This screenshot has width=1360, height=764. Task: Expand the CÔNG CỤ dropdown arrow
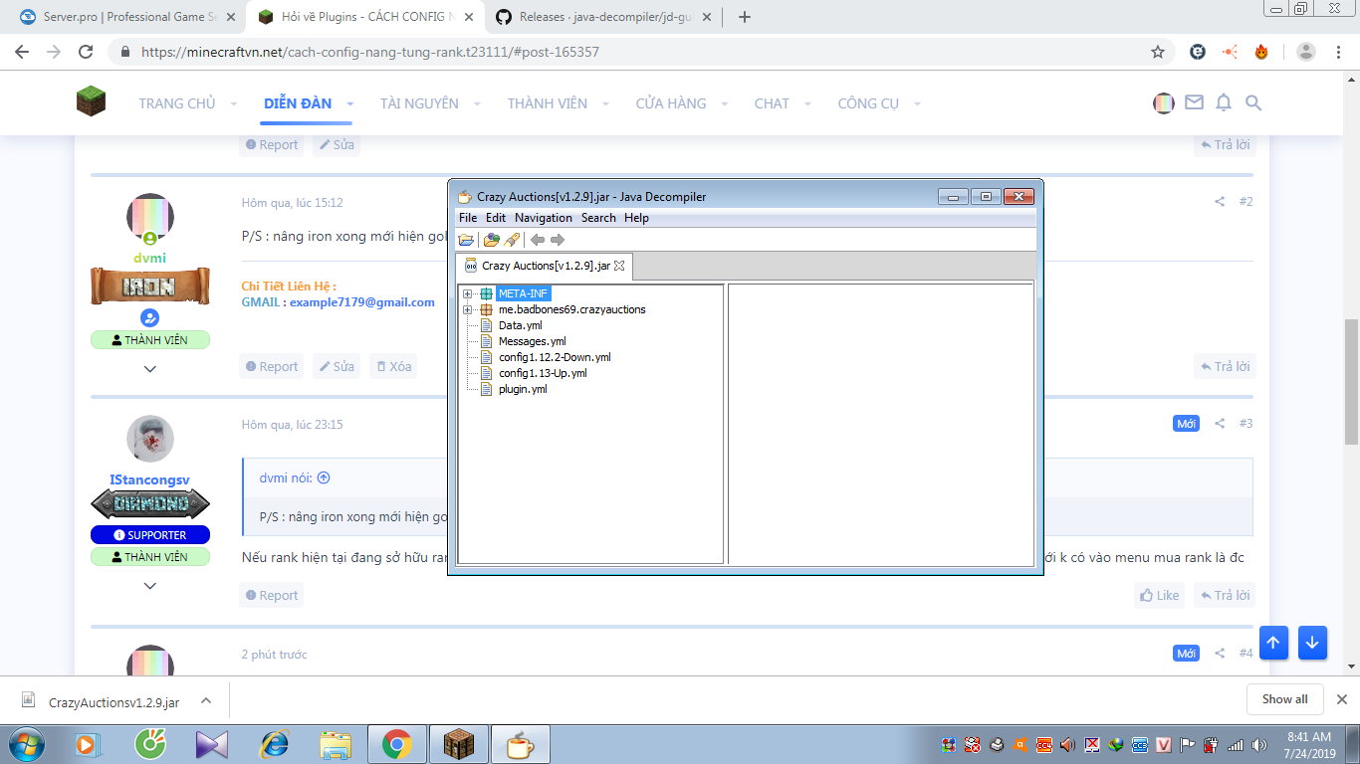tap(917, 103)
